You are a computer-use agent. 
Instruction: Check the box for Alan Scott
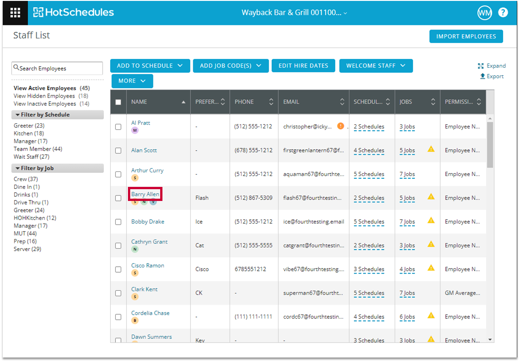pos(118,151)
